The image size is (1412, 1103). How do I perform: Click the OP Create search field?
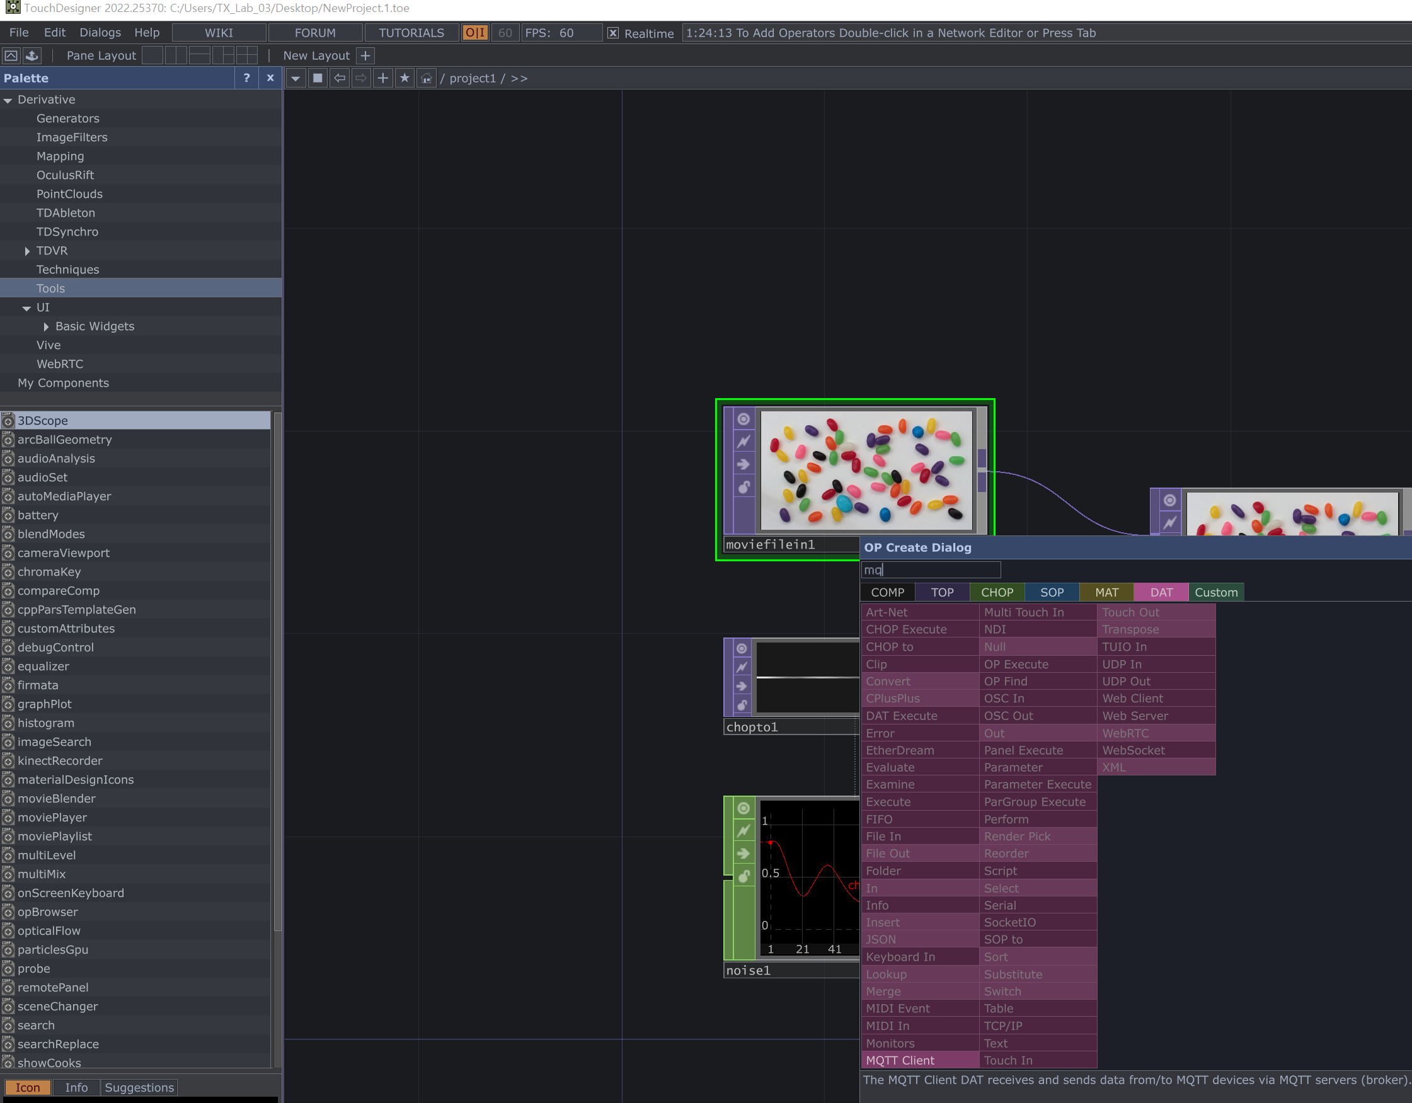[x=931, y=569]
